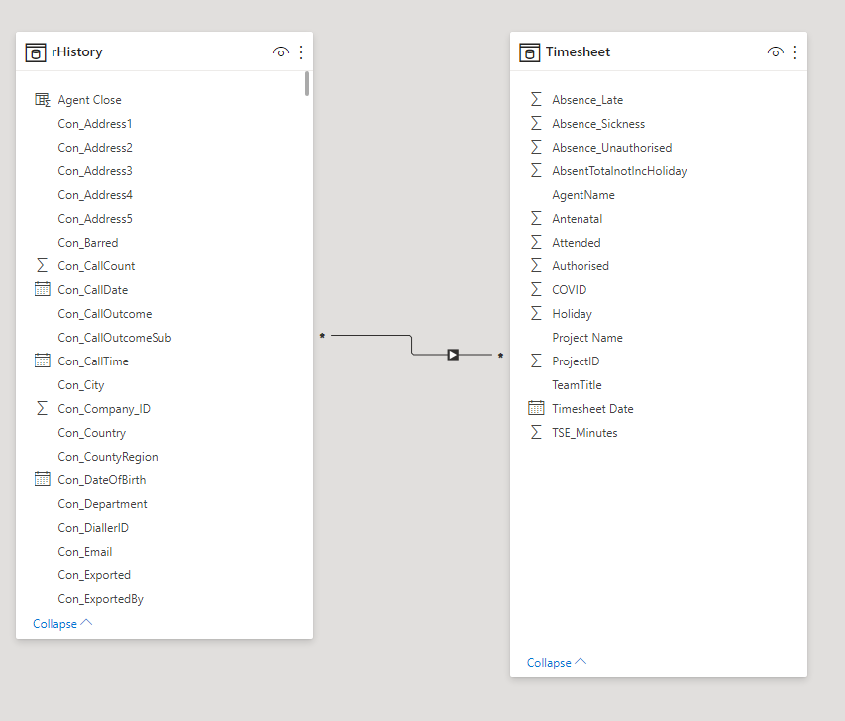Click calculated column icon beside Agent Close
This screenshot has height=721, width=845.
(x=42, y=100)
